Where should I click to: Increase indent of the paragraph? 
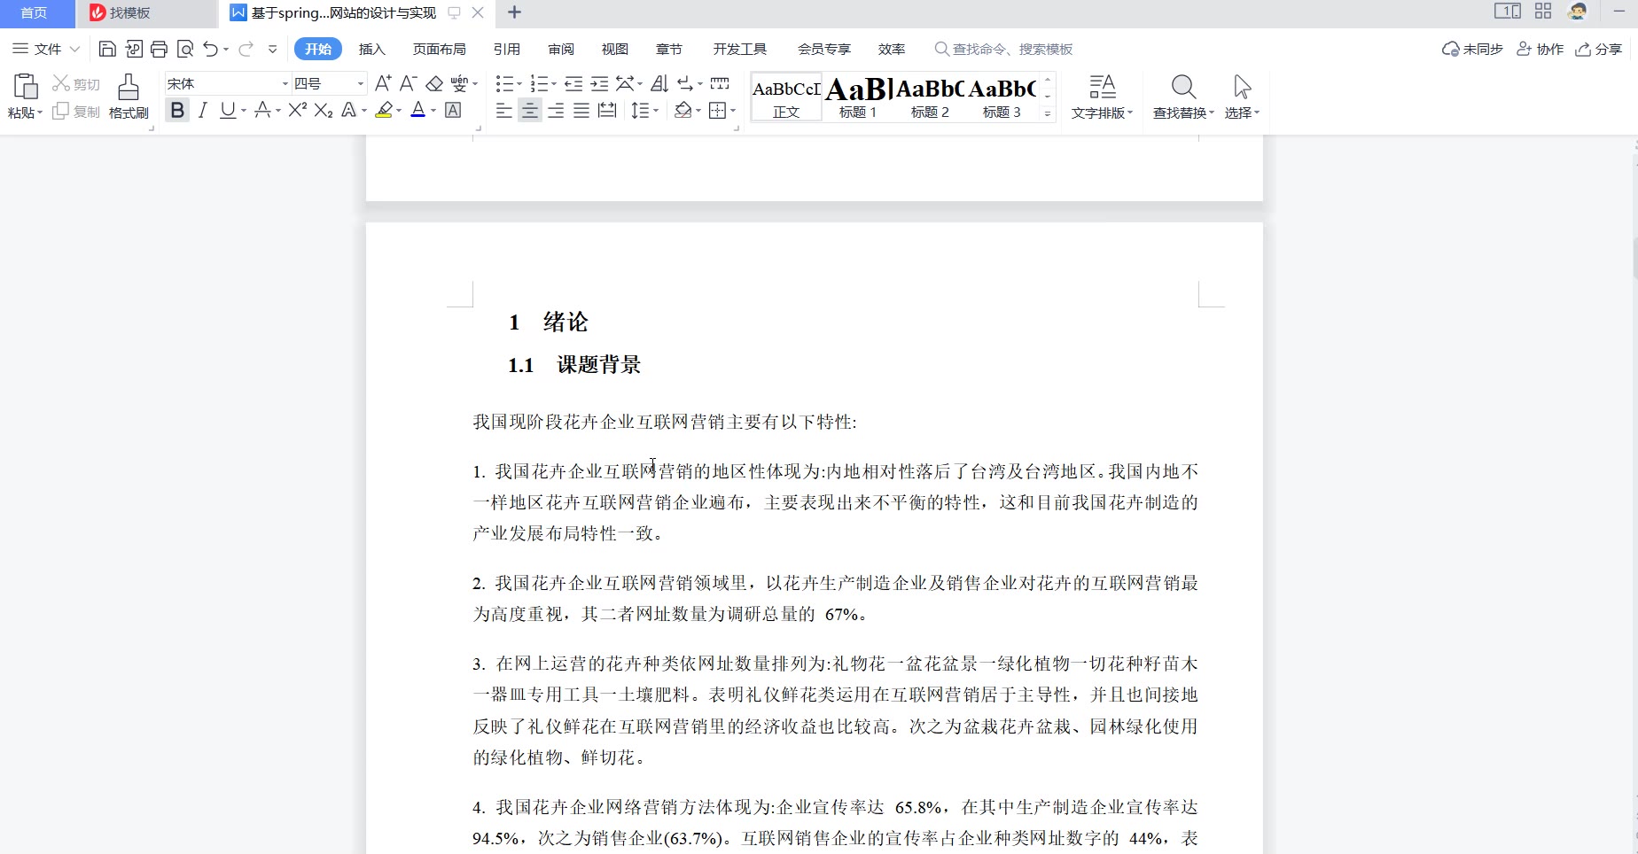tap(599, 83)
